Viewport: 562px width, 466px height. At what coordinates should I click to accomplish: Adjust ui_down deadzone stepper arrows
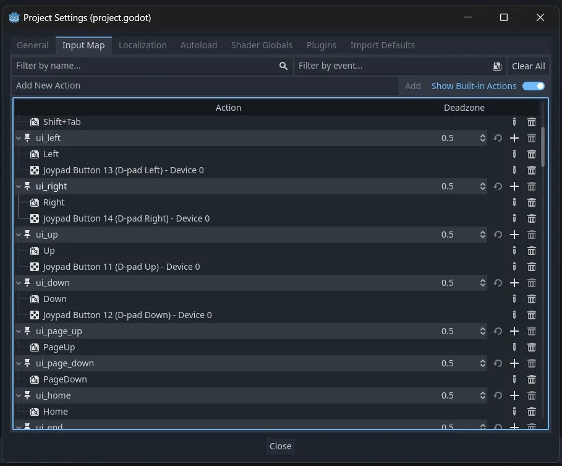[483, 283]
